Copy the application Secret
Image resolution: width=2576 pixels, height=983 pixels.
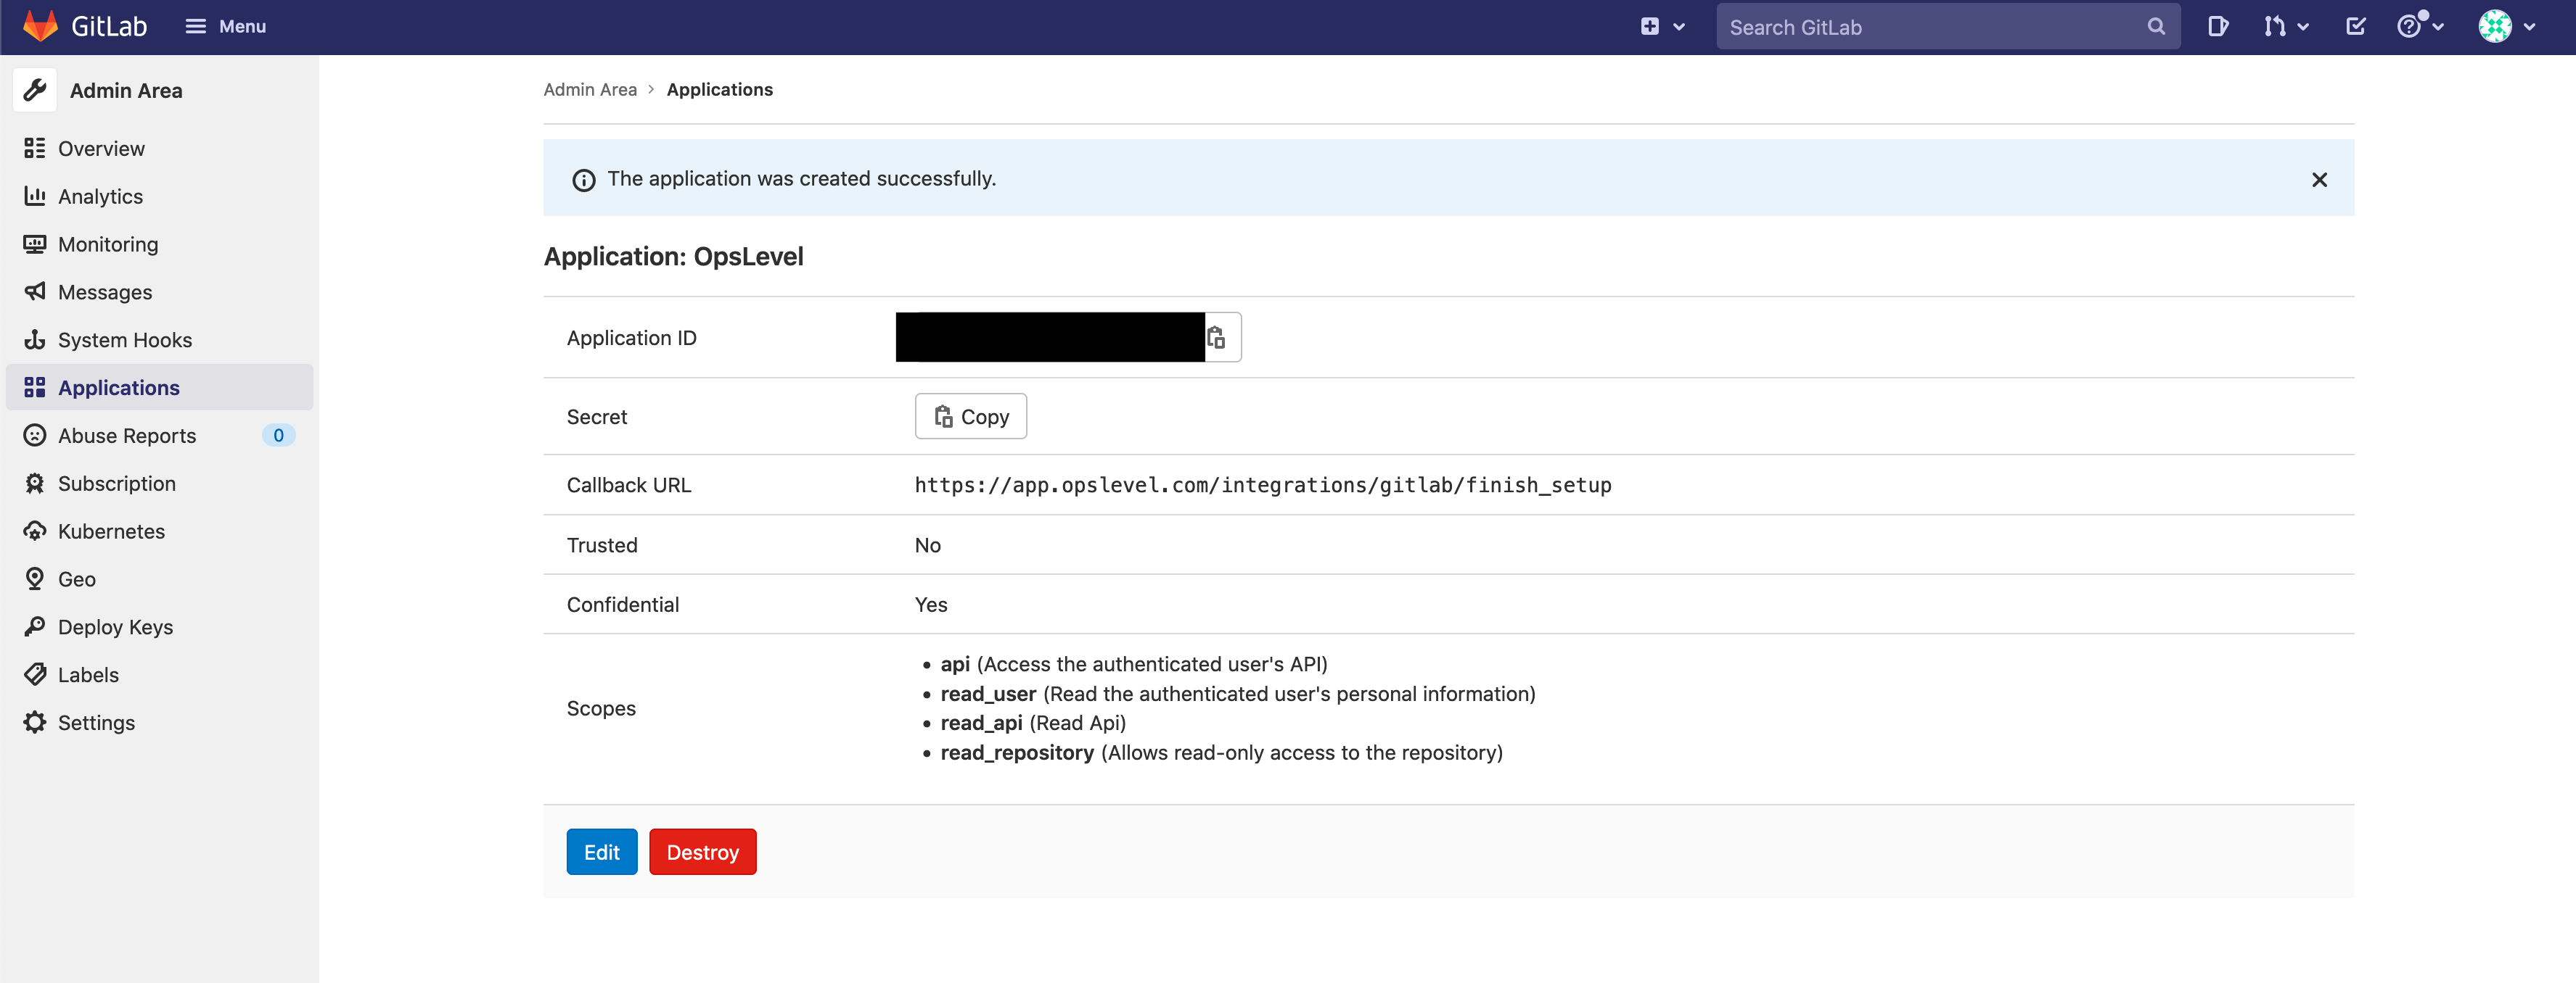click(x=971, y=417)
